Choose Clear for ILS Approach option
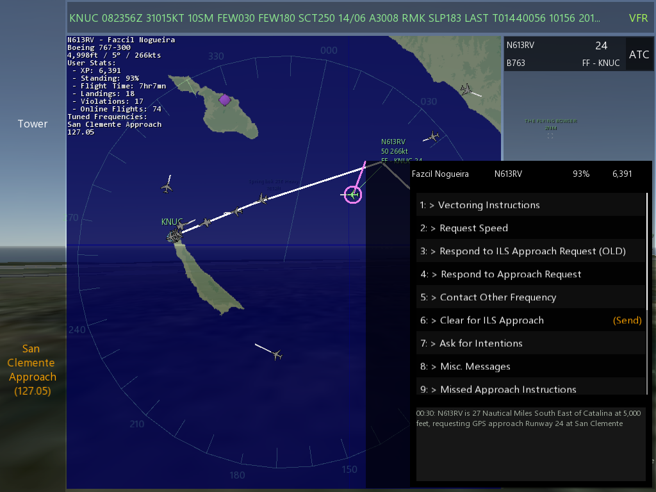 [x=531, y=320]
